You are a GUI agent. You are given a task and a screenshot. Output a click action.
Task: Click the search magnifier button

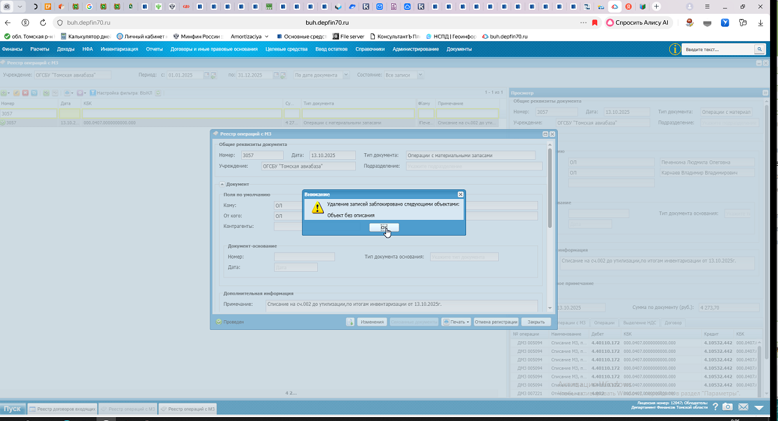point(759,49)
